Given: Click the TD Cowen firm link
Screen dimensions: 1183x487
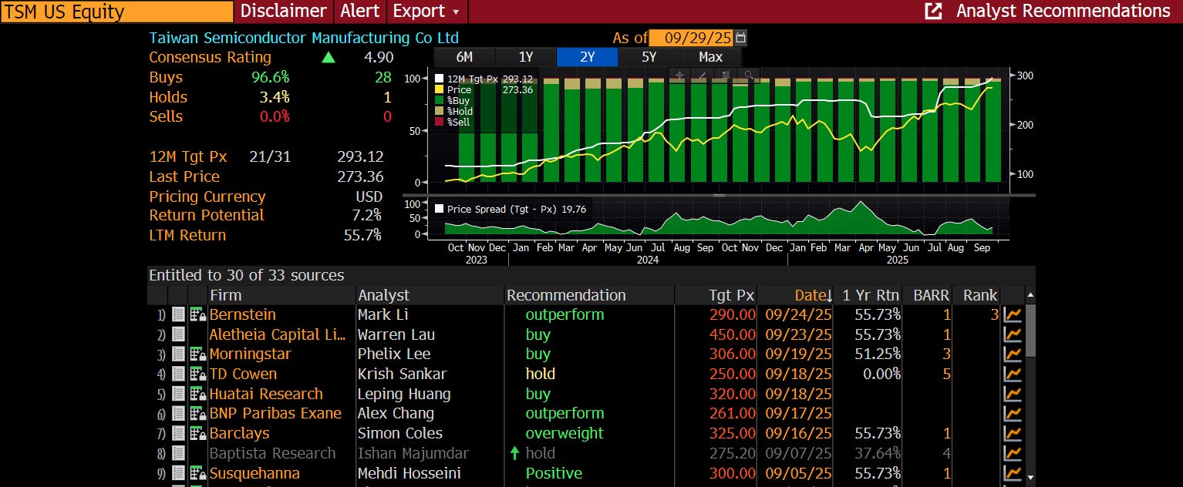Looking at the screenshot, I should click(x=243, y=374).
